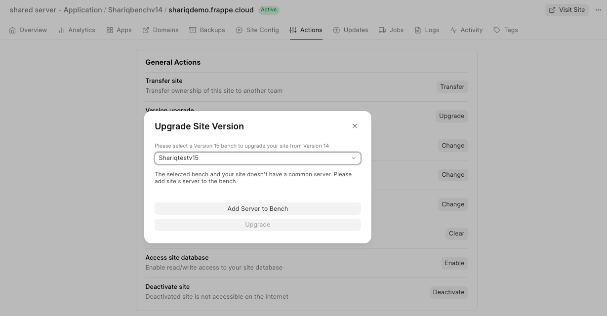Click the Logs document icon
The width and height of the screenshot is (607, 316).
click(x=418, y=30)
